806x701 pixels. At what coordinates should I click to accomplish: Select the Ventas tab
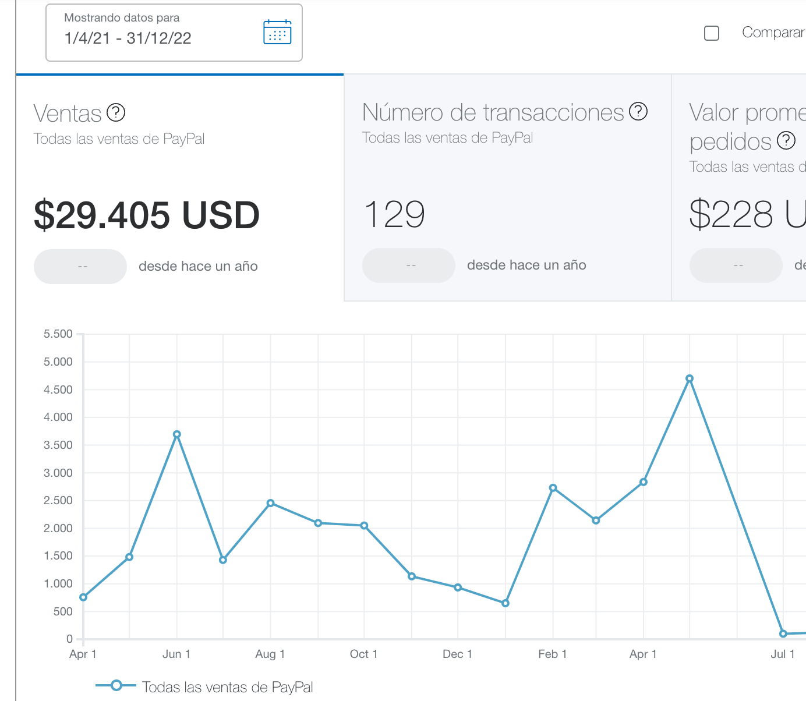point(180,187)
